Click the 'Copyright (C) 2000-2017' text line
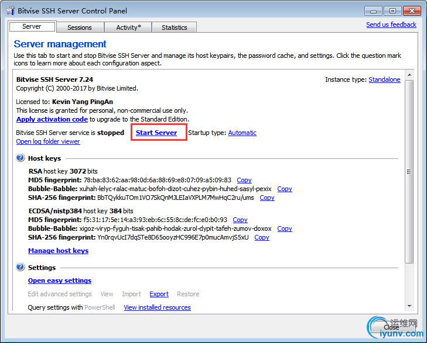The image size is (427, 343). pos(77,88)
